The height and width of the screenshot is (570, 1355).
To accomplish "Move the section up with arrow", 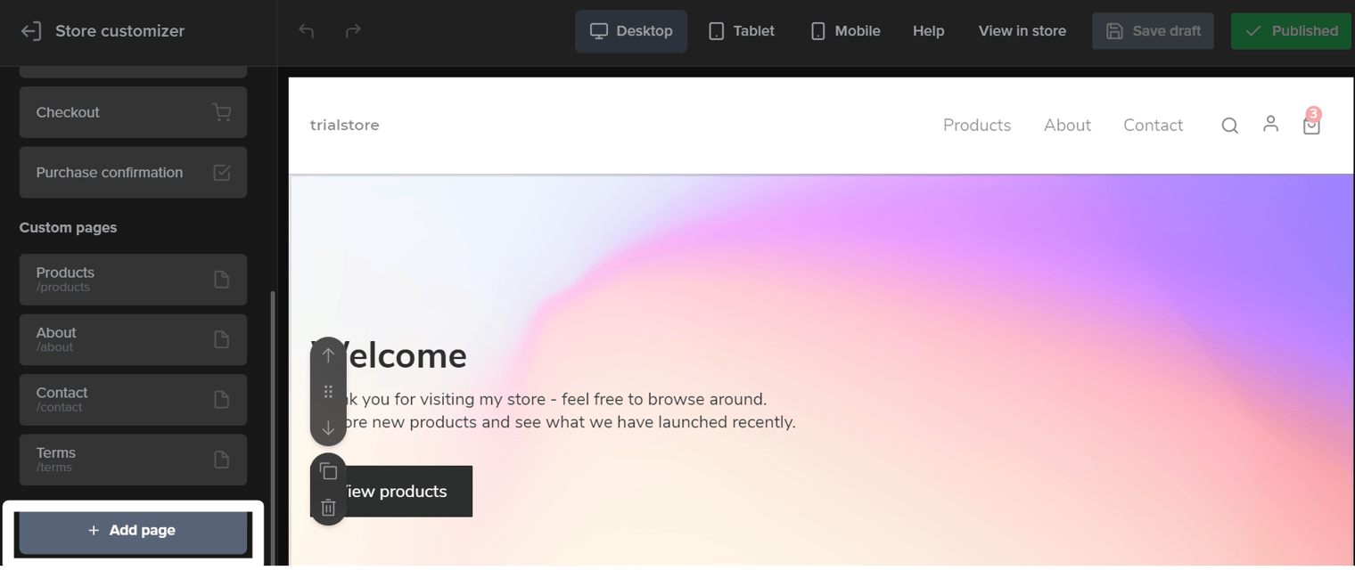I will pyautogui.click(x=328, y=355).
